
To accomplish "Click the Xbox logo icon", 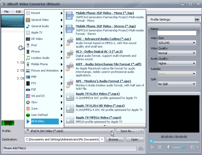I will tap(28, 102).
